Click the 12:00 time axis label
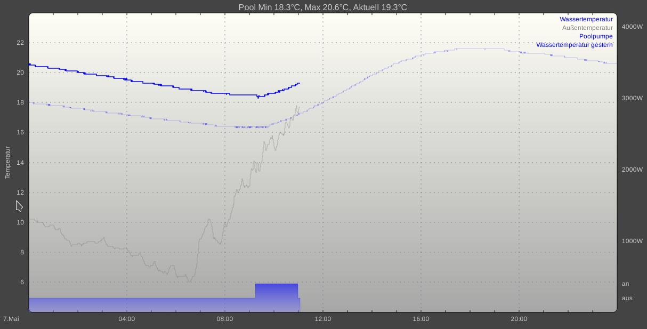 pyautogui.click(x=323, y=319)
